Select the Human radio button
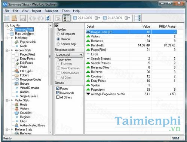This screenshot has height=142, width=187. pyautogui.click(x=58, y=39)
